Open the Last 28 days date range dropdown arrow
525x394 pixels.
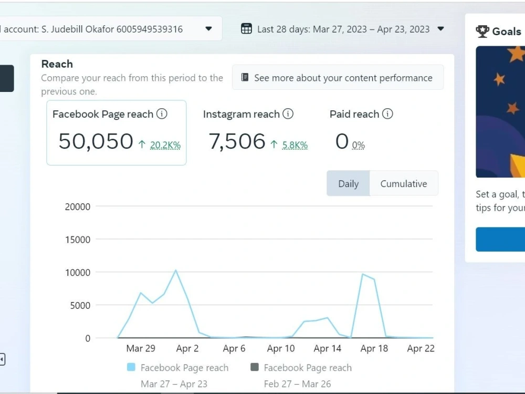tap(440, 29)
